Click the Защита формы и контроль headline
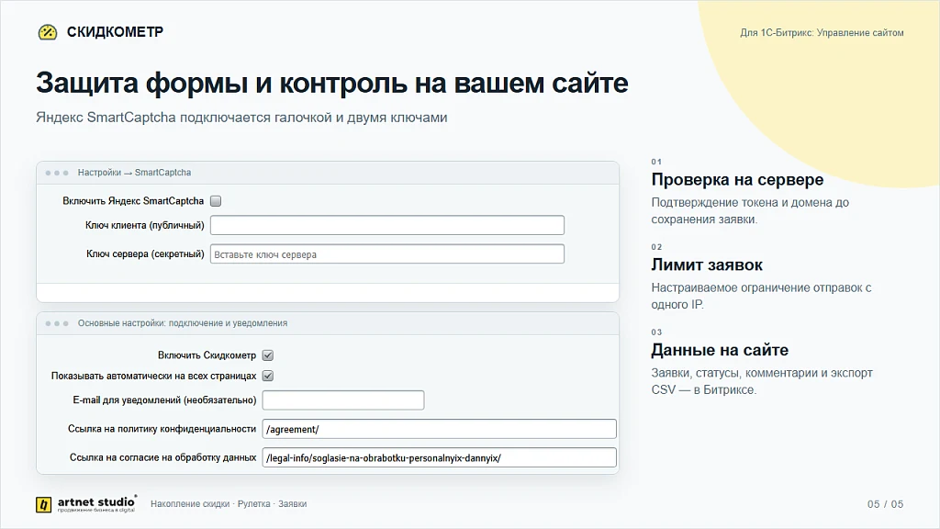Screen dimensions: 940x529 (332, 83)
